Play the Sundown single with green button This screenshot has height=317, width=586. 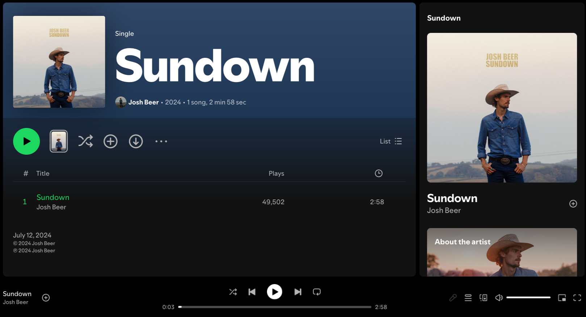tap(26, 141)
